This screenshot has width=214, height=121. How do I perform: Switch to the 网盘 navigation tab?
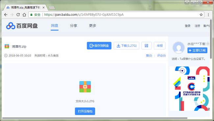point(55,26)
